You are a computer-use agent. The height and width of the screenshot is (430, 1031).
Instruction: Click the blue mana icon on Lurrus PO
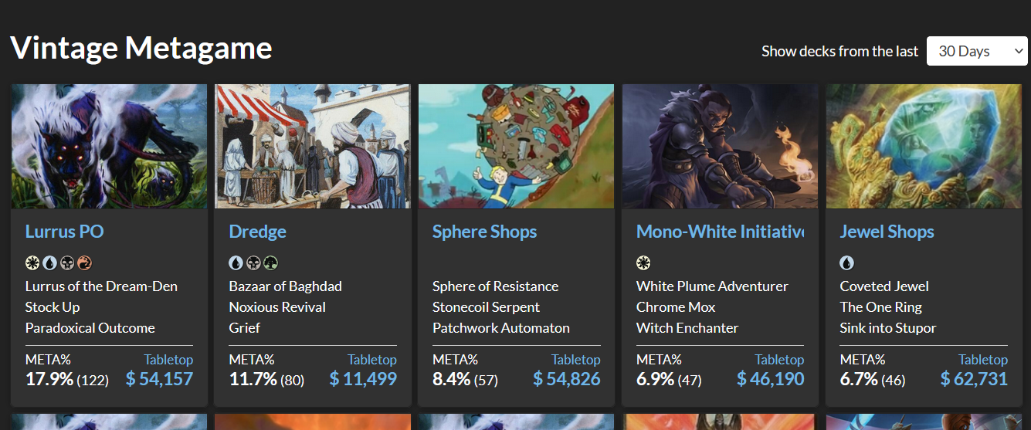pos(49,263)
